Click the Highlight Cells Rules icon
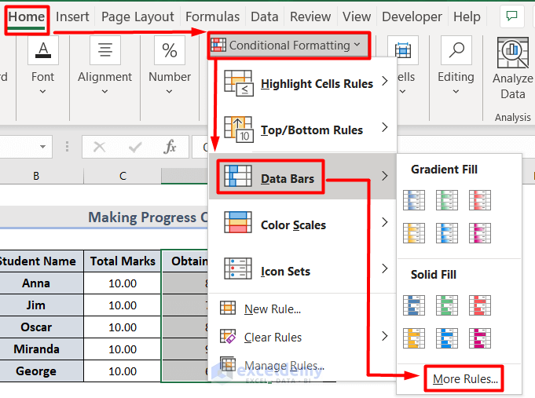This screenshot has width=535, height=398. click(239, 83)
